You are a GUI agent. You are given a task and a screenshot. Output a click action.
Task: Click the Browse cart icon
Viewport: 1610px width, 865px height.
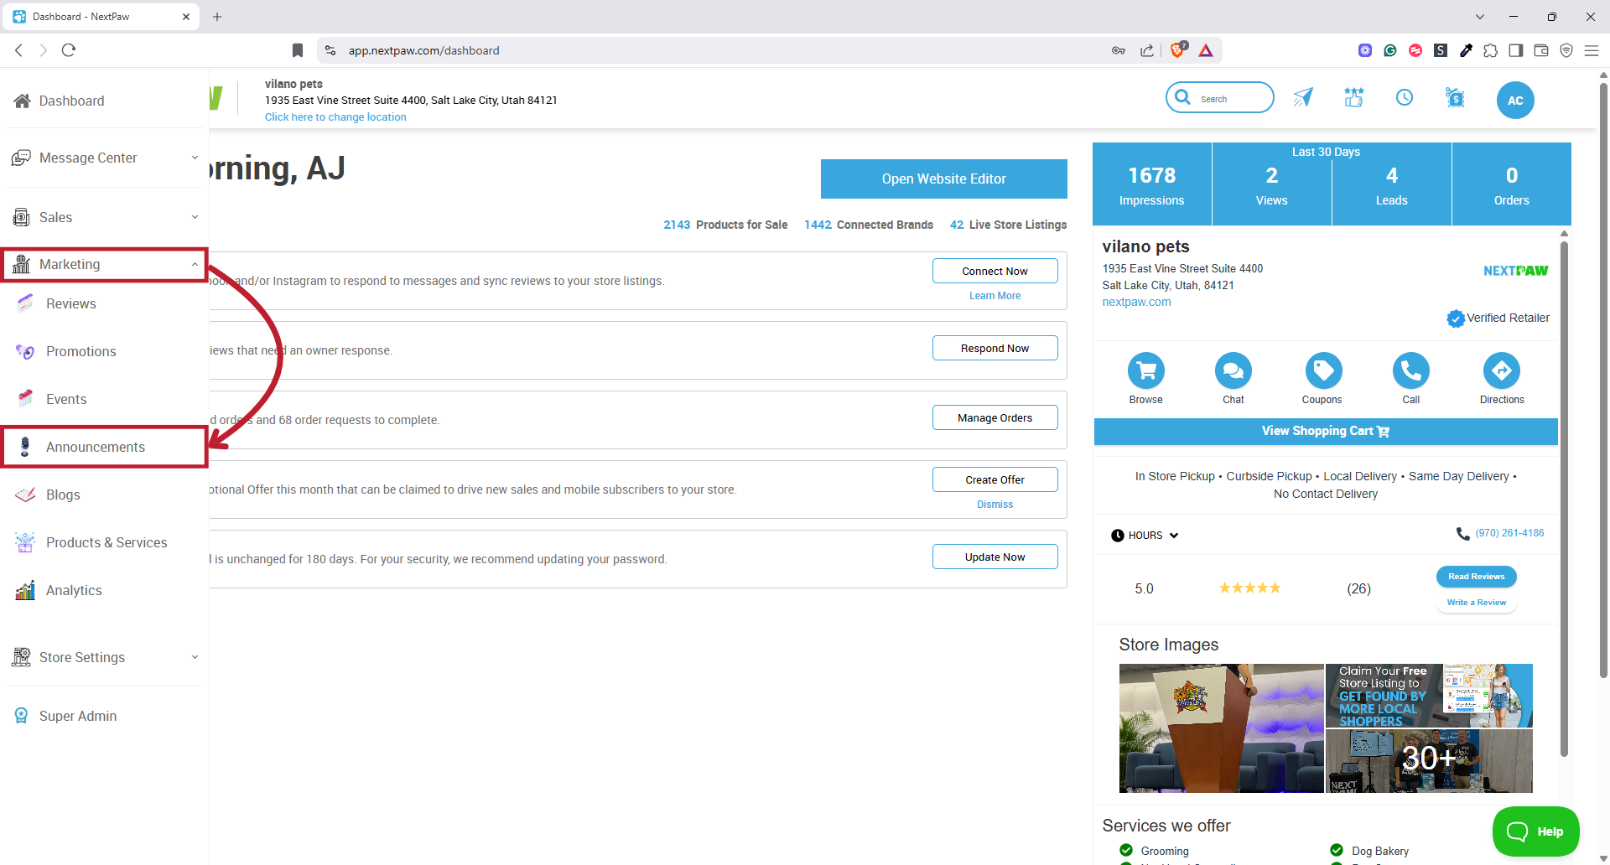click(1145, 370)
